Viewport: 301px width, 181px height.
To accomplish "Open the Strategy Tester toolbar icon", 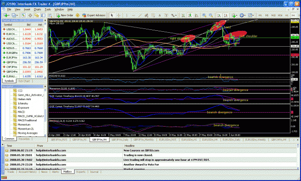I will (x=50, y=15).
